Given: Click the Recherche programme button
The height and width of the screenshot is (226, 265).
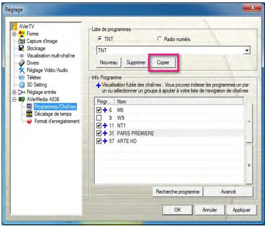Looking at the screenshot, I should tap(178, 192).
